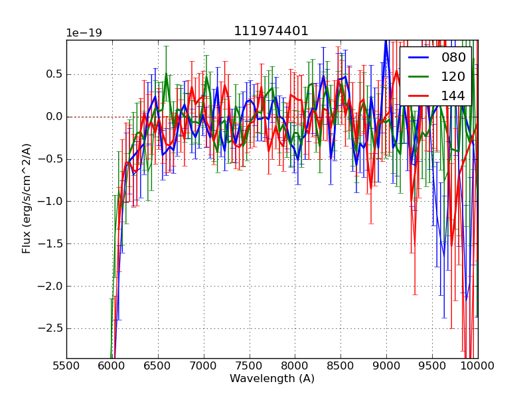
Task: Click the Flux y-axis label
Action: [27, 198]
